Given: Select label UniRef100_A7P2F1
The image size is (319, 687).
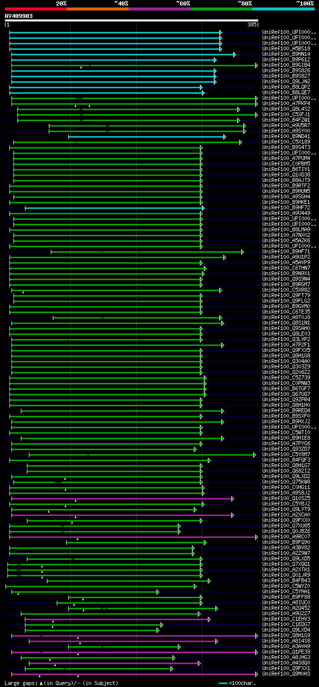Looking at the screenshot, I should (287, 345).
